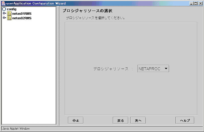
Task: Expand the netas01RMS tree node
Action: point(4,13)
